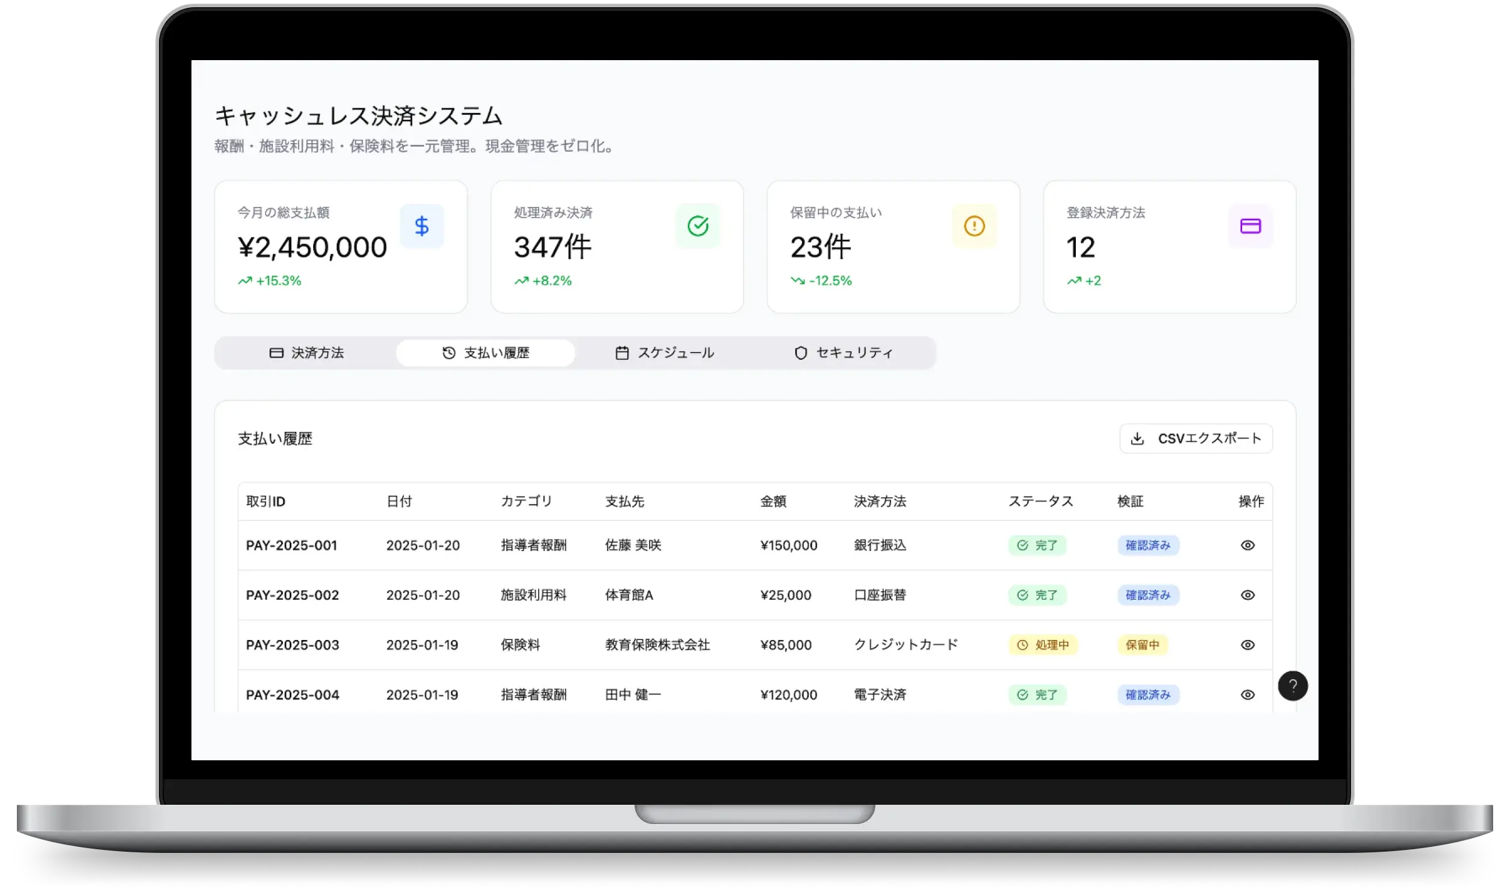Click transaction ID PAY-2025-004
This screenshot has width=1510, height=889.
click(293, 695)
